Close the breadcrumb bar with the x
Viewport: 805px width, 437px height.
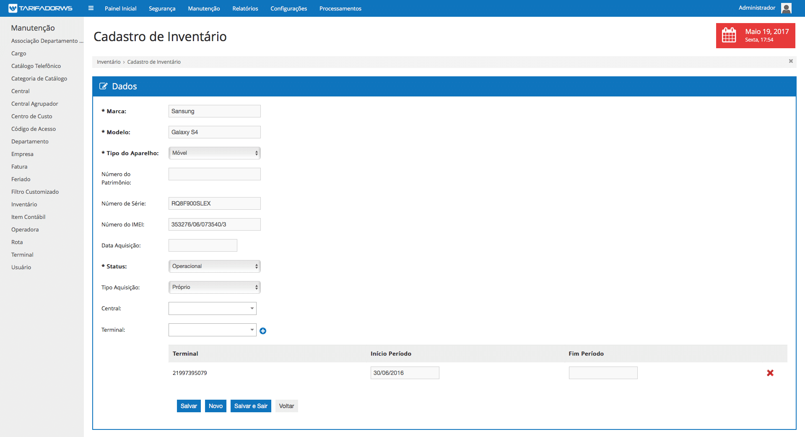pyautogui.click(x=791, y=61)
